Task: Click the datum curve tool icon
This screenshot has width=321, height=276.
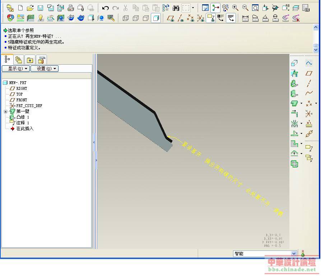Action: tap(309, 93)
